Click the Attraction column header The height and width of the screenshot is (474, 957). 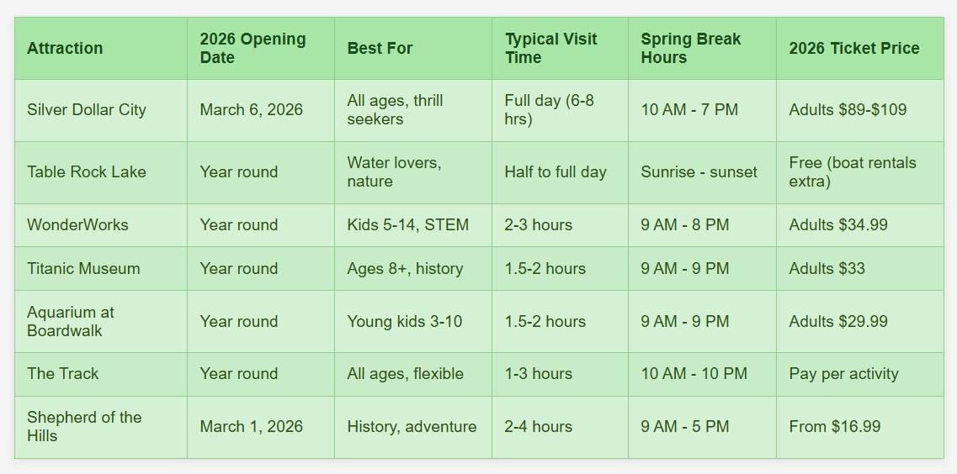[x=65, y=48]
